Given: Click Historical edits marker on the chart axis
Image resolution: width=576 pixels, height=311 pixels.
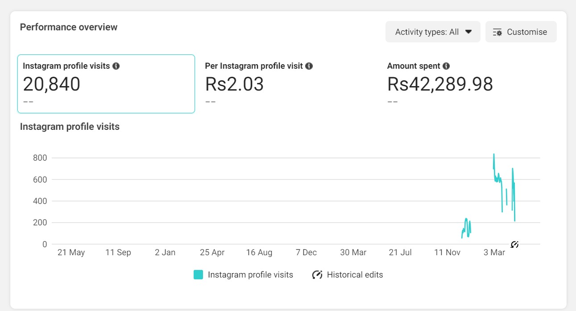Looking at the screenshot, I should point(514,244).
